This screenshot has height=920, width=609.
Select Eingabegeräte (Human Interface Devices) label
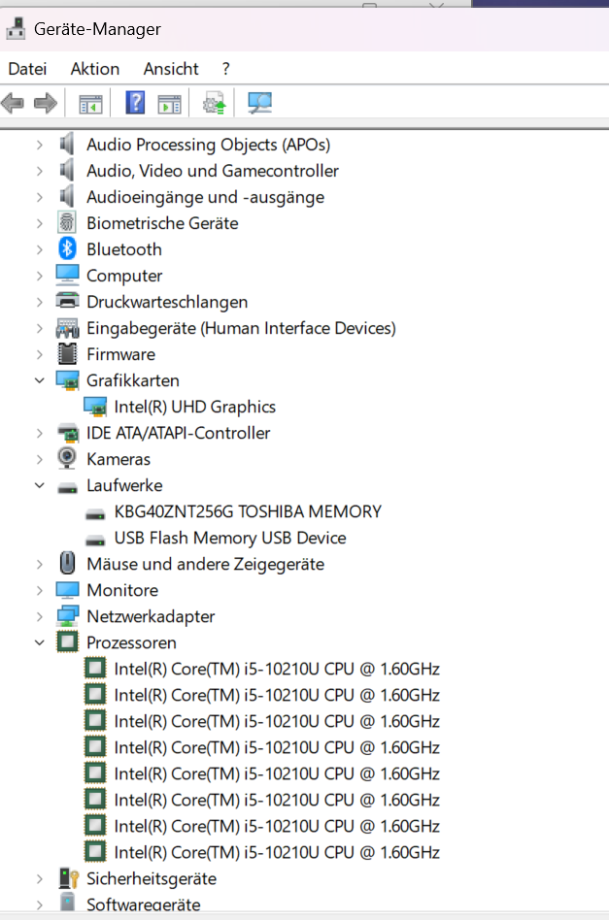tap(241, 328)
